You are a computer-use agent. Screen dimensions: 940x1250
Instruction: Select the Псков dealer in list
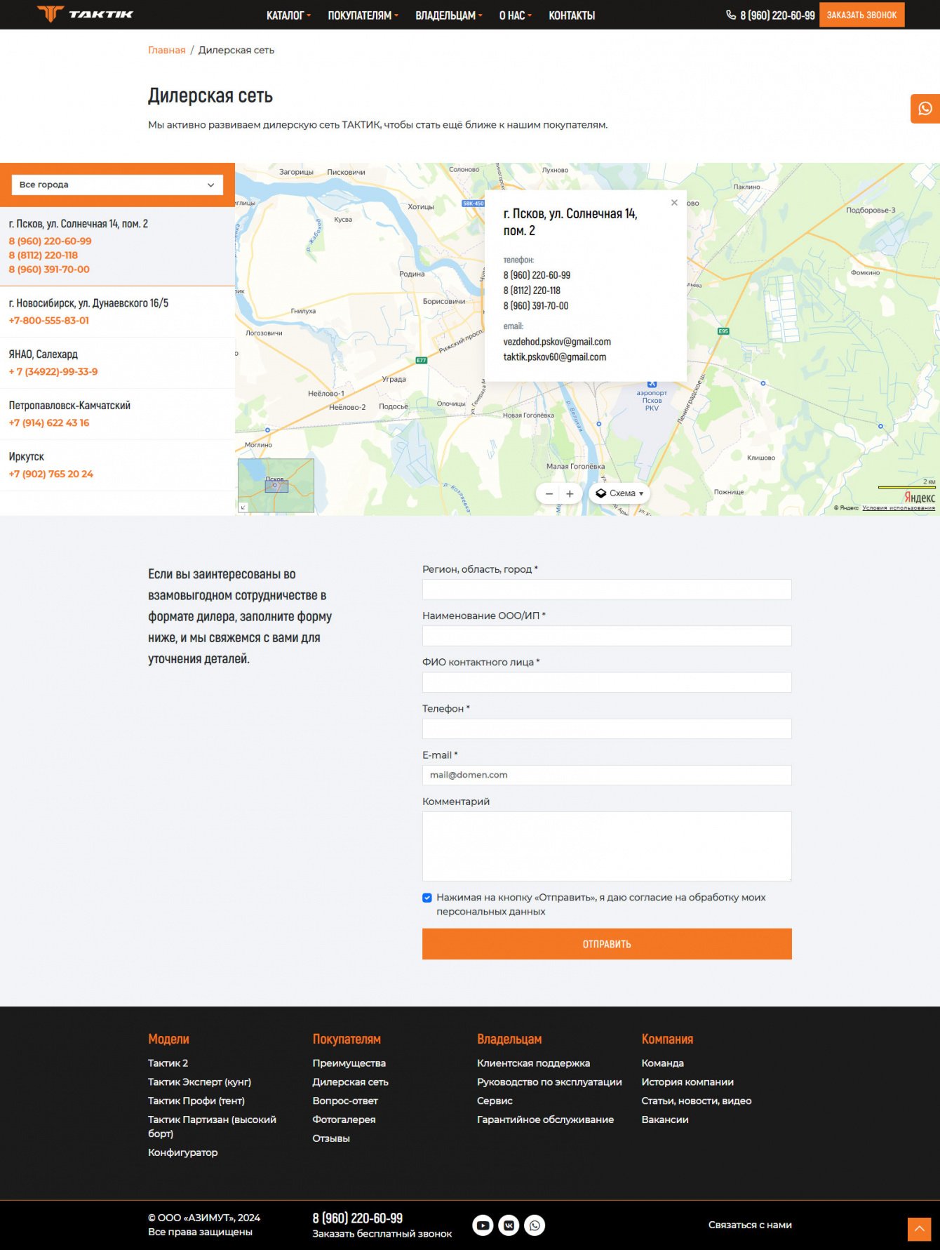[x=117, y=246]
